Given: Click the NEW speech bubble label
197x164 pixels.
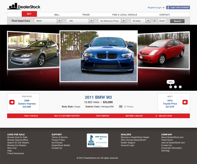Looking at the screenshot, I should click(171, 82).
